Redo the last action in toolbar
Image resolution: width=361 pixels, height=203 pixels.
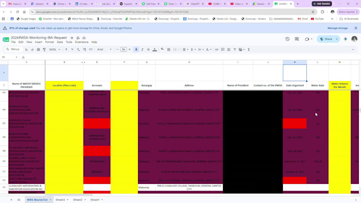(32, 49)
